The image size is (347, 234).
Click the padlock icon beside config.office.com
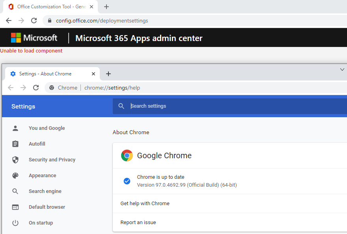[x=50, y=21]
